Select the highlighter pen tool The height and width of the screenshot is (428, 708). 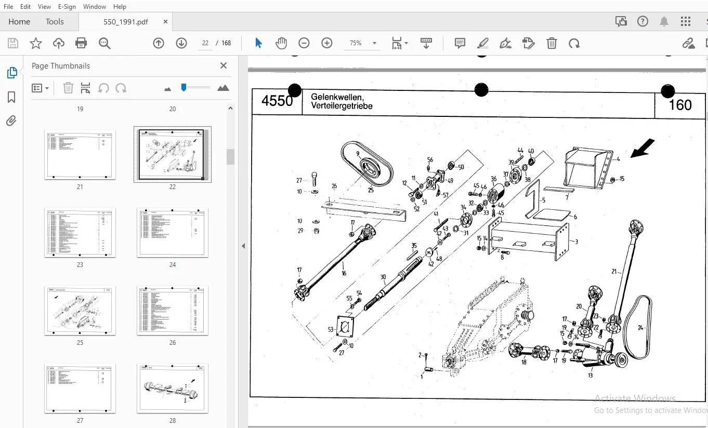click(x=483, y=43)
